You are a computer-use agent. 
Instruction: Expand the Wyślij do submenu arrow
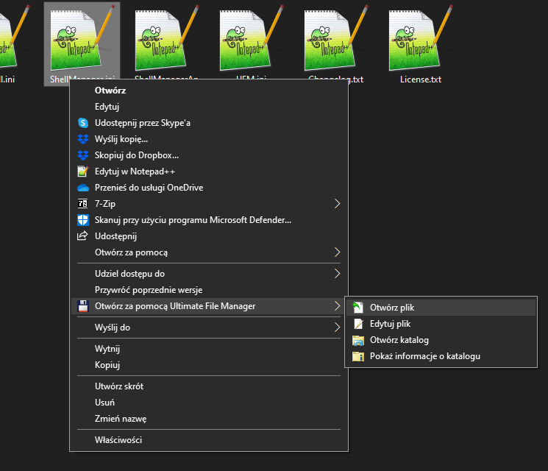(337, 327)
